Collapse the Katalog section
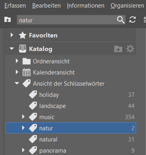Viewport: 146px width, 155px height. point(12,49)
